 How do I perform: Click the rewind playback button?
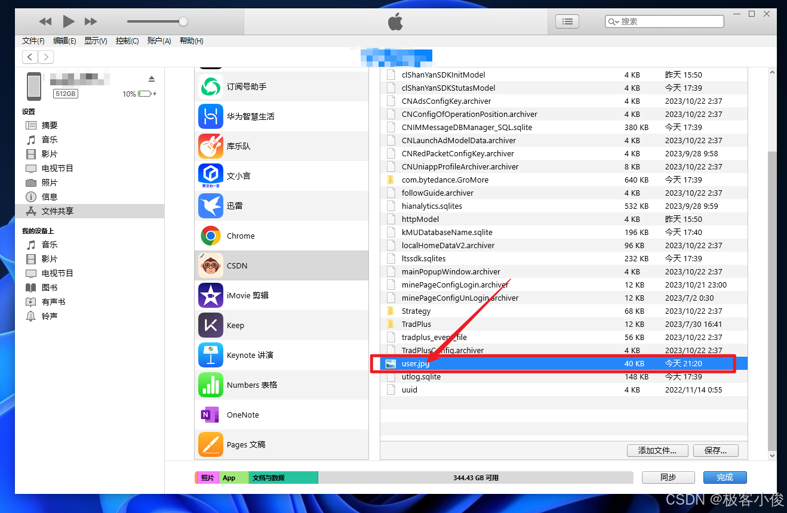(x=45, y=21)
